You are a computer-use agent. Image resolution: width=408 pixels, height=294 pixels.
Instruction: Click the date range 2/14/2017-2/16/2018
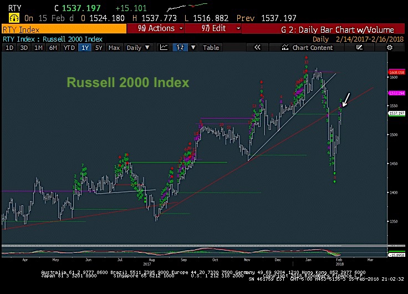[x=370, y=39]
